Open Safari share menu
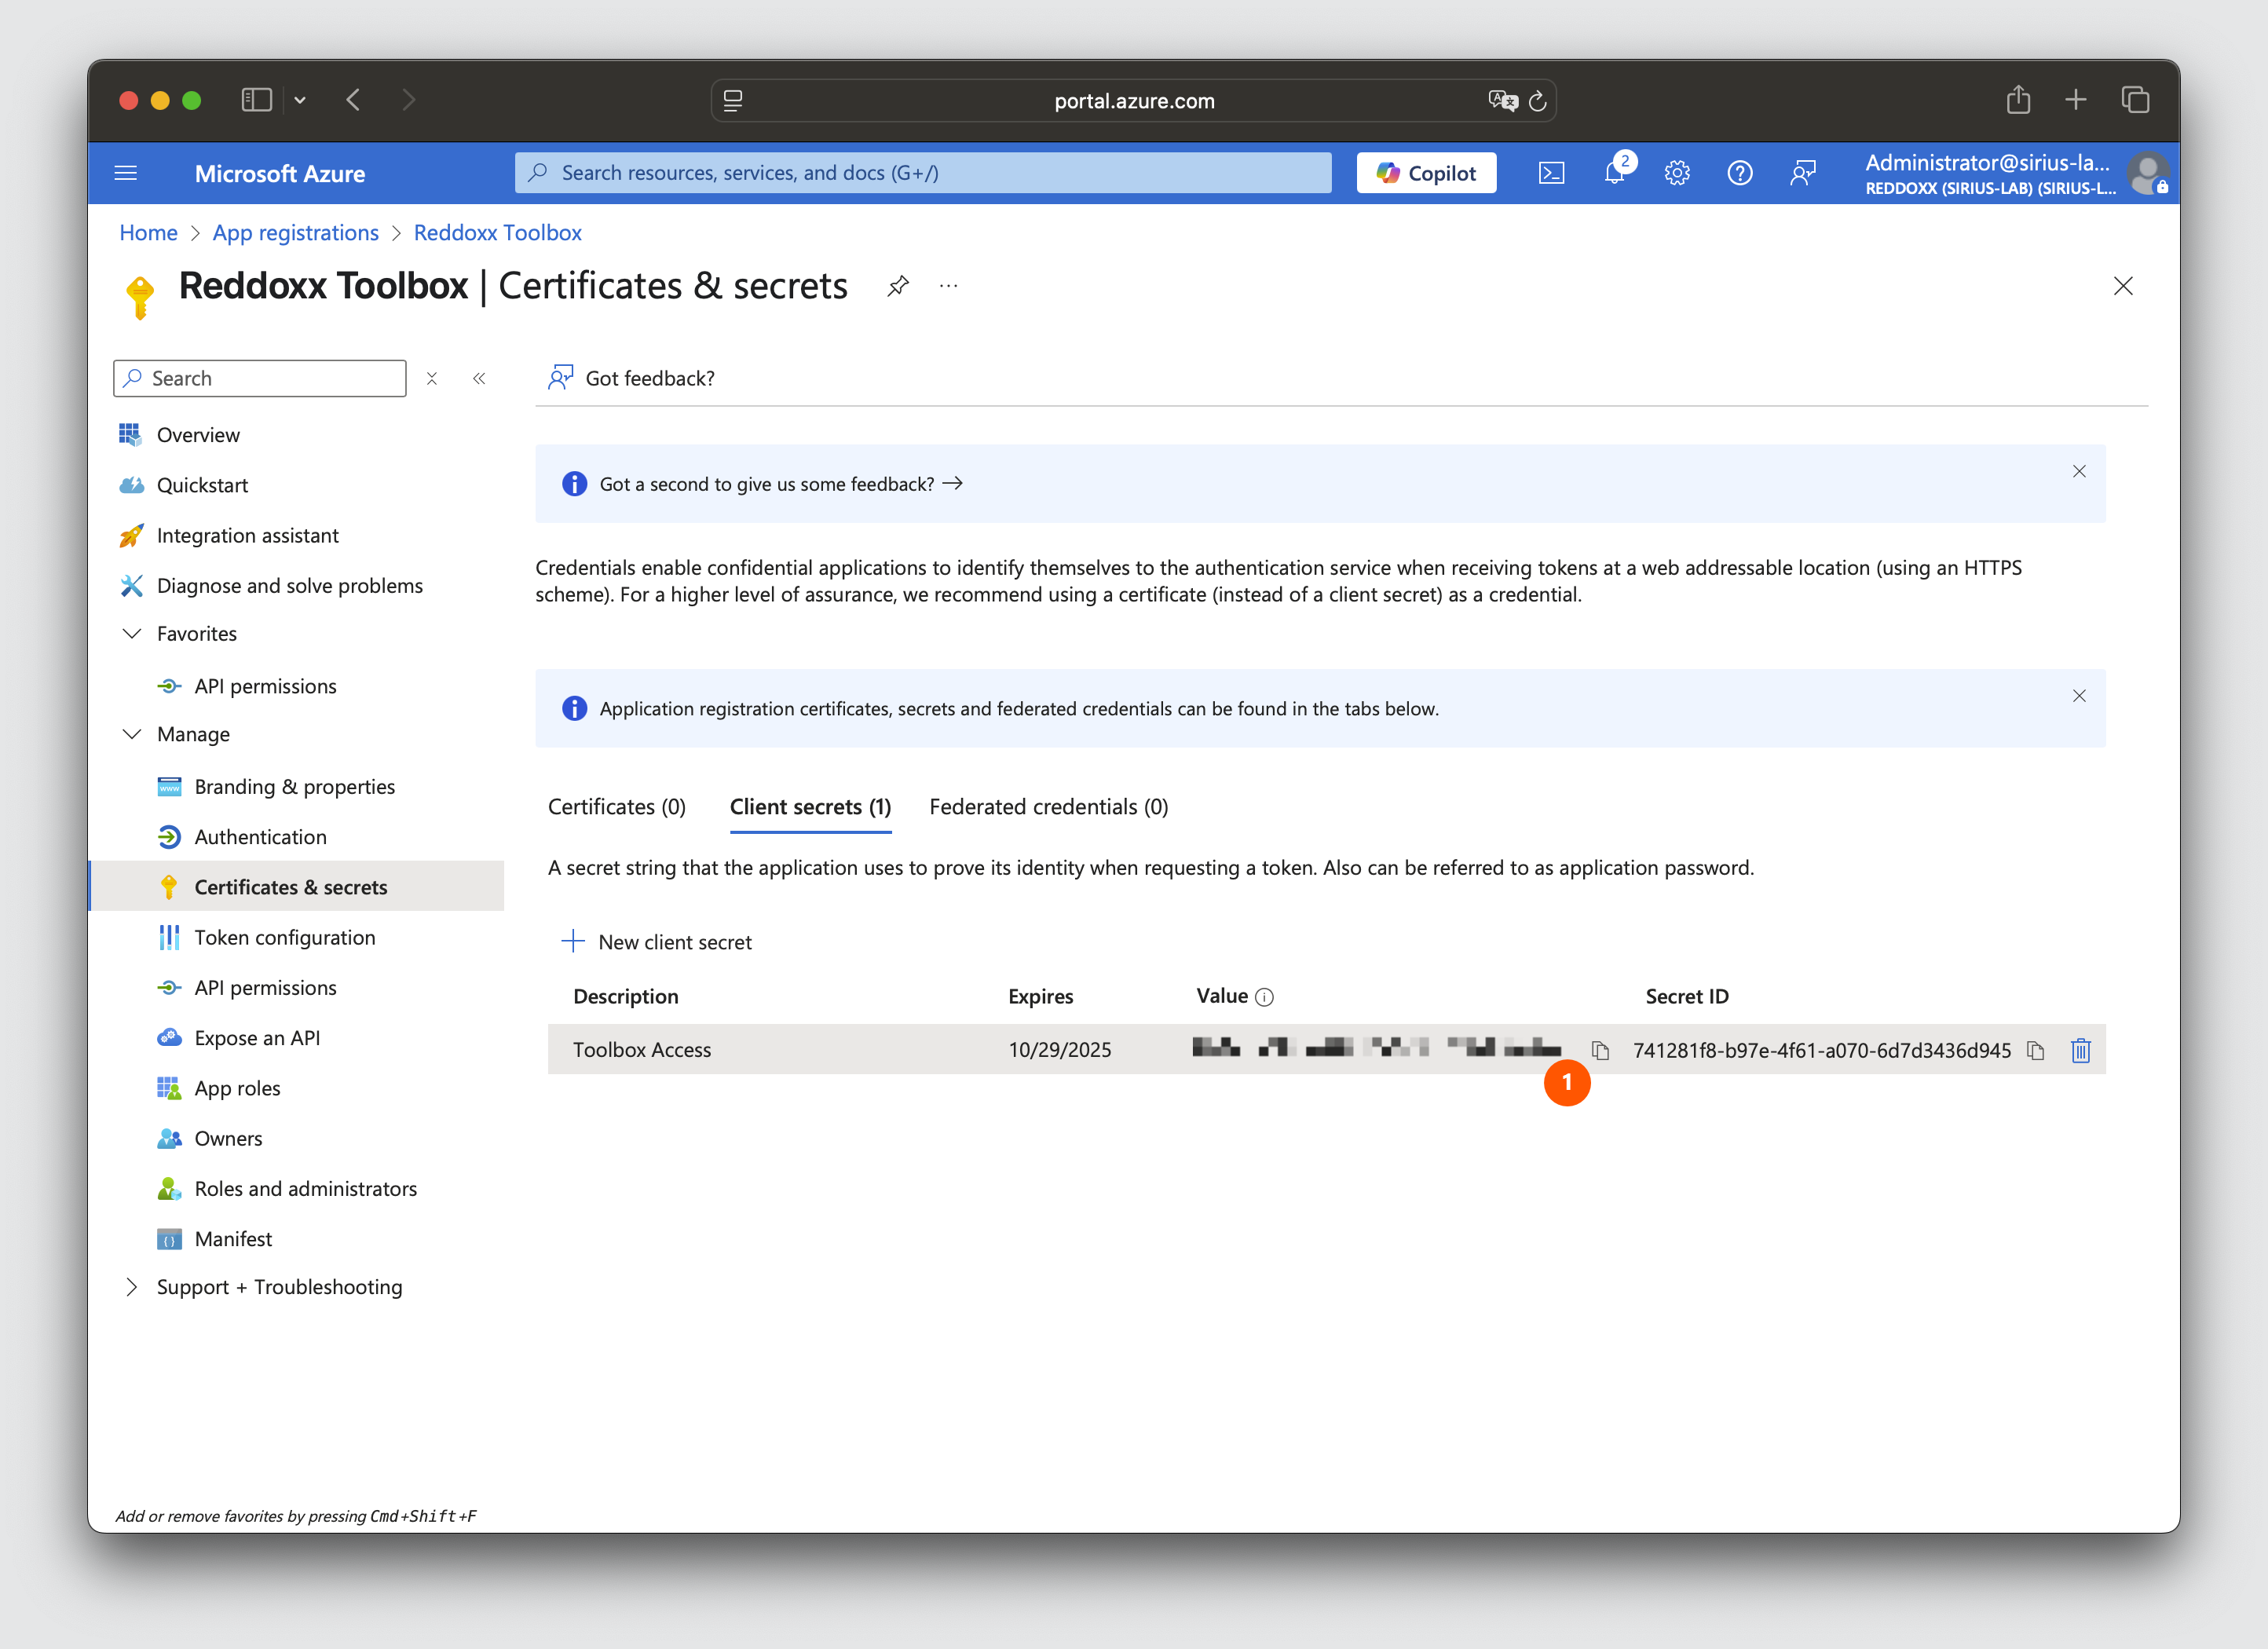The width and height of the screenshot is (2268, 1649). (2018, 99)
